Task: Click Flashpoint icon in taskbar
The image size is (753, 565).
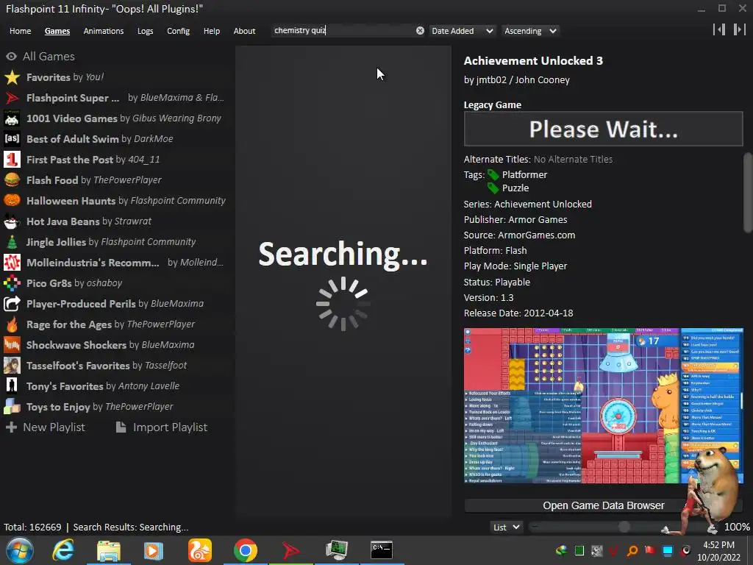Action: [291, 550]
